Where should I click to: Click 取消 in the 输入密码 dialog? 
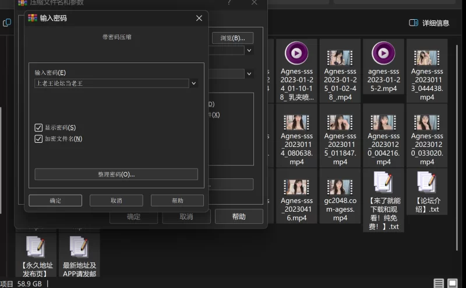click(x=116, y=201)
